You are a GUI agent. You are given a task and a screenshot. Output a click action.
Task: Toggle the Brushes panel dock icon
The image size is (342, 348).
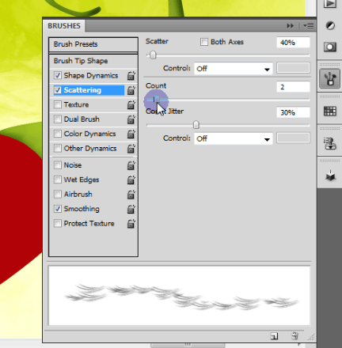click(x=330, y=78)
